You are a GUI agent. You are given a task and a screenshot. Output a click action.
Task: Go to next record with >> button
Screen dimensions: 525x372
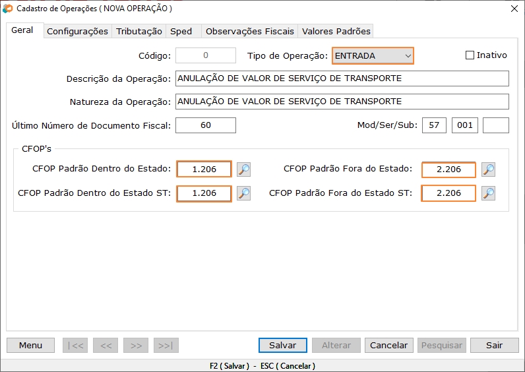(x=136, y=345)
